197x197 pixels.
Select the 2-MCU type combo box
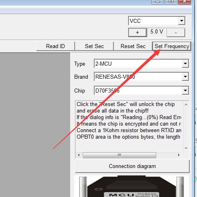(141, 64)
